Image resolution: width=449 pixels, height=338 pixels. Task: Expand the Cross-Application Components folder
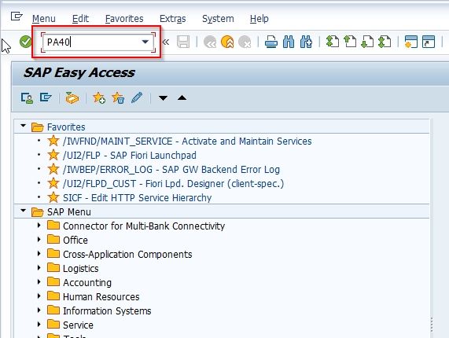(x=39, y=254)
